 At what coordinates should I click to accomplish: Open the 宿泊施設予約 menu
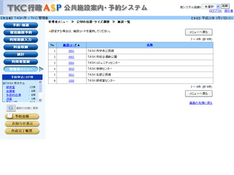tap(21, 32)
